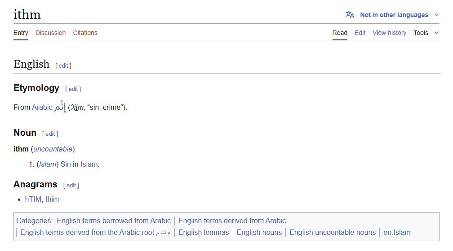Click the language translation icon
This screenshot has height=251, width=453.
pyautogui.click(x=350, y=15)
